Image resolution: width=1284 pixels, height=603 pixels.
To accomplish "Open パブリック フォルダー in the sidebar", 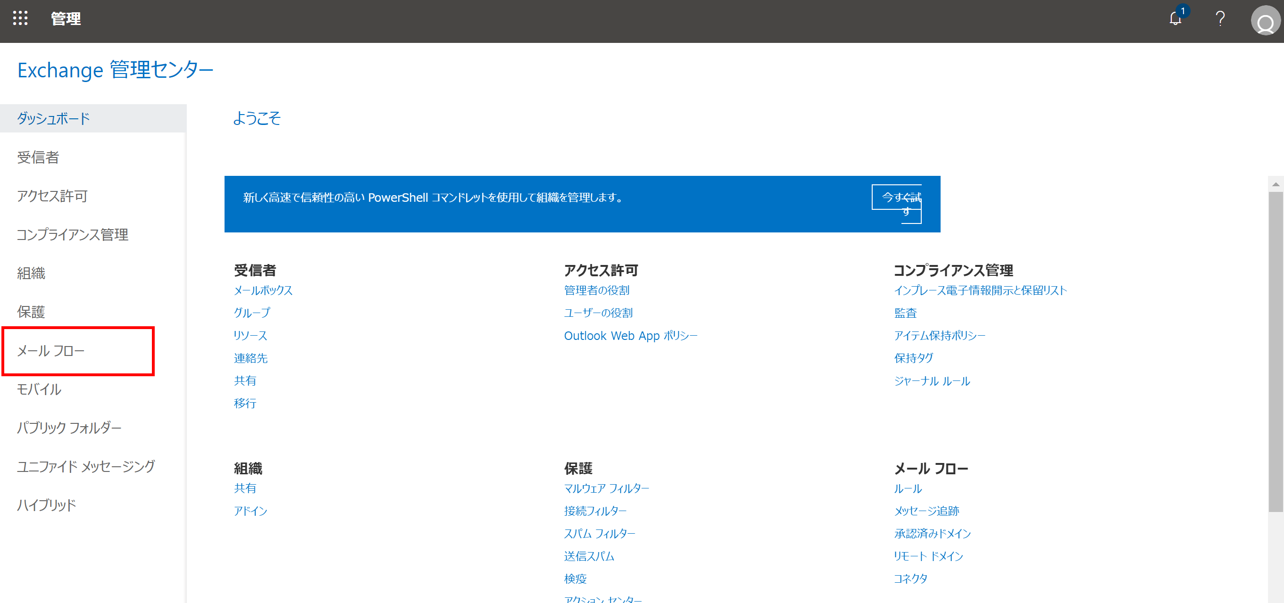I will click(69, 428).
